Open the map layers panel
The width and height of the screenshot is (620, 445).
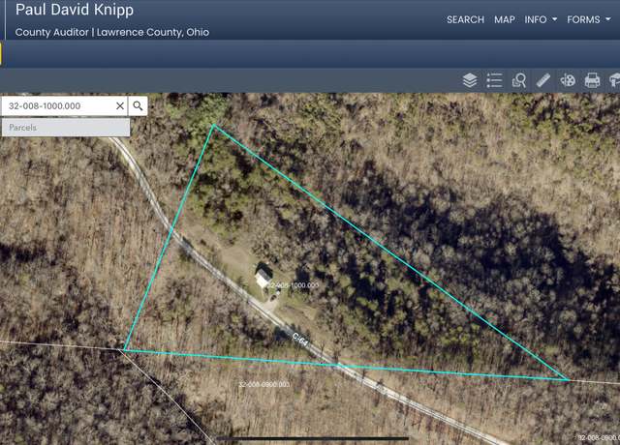(x=470, y=80)
